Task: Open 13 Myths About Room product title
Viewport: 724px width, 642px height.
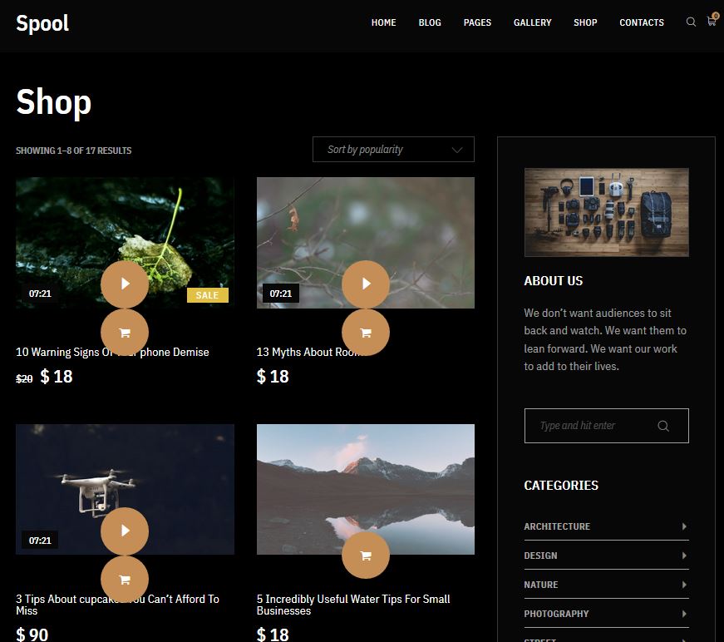Action: coord(312,352)
